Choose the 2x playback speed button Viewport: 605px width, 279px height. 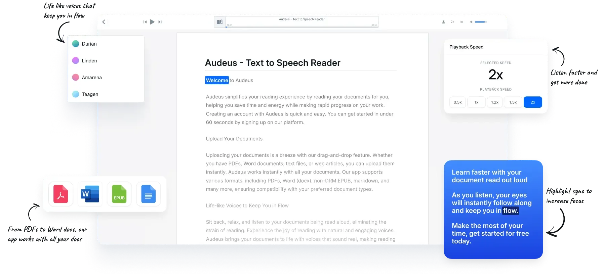pos(533,102)
